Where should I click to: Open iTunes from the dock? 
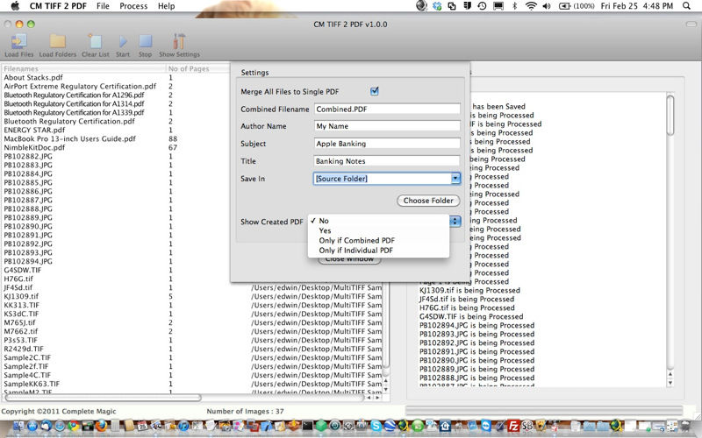(183, 426)
